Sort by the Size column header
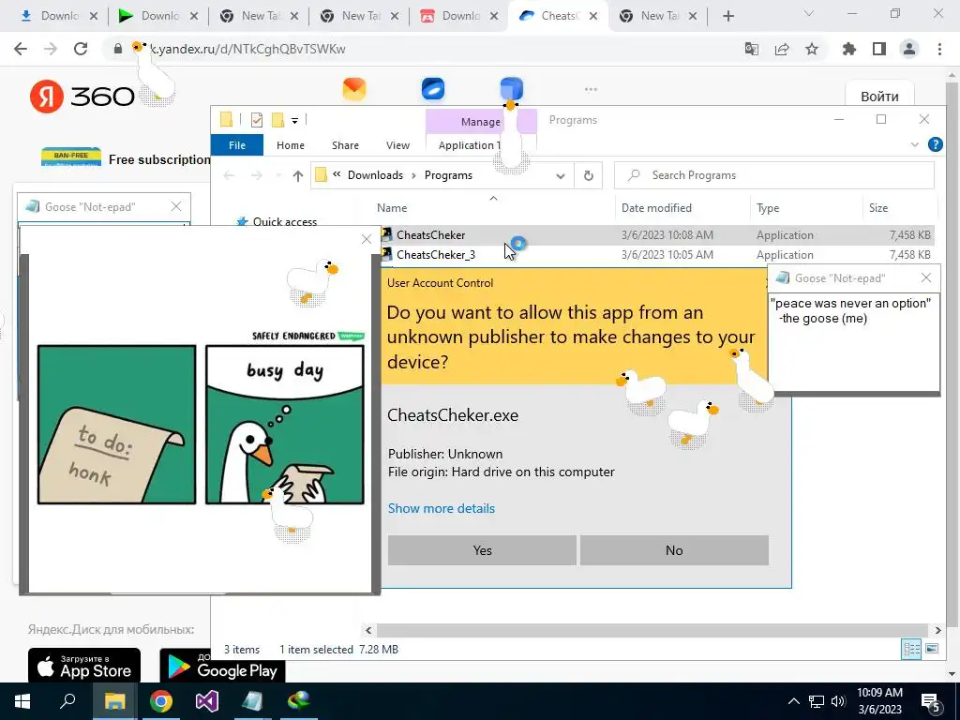 [877, 208]
